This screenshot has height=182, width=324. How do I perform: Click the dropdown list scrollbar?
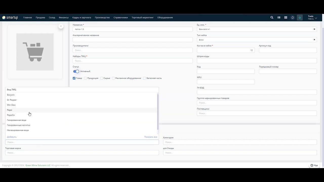(x=158, y=112)
